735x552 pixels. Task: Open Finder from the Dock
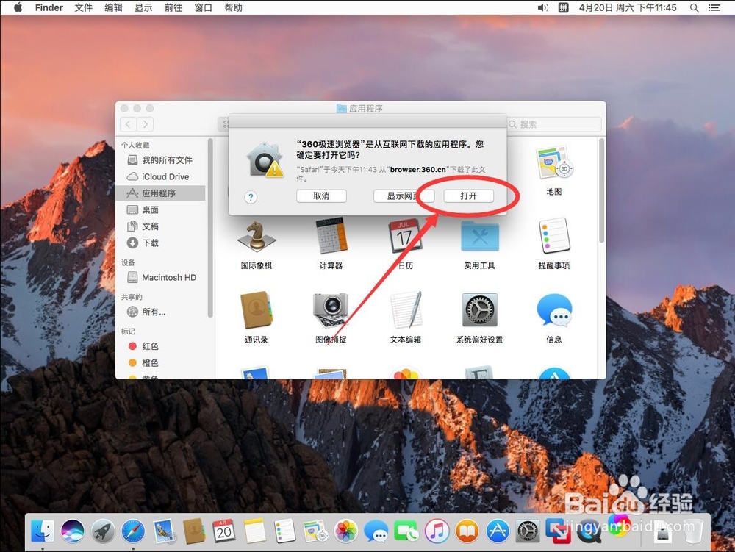click(42, 531)
